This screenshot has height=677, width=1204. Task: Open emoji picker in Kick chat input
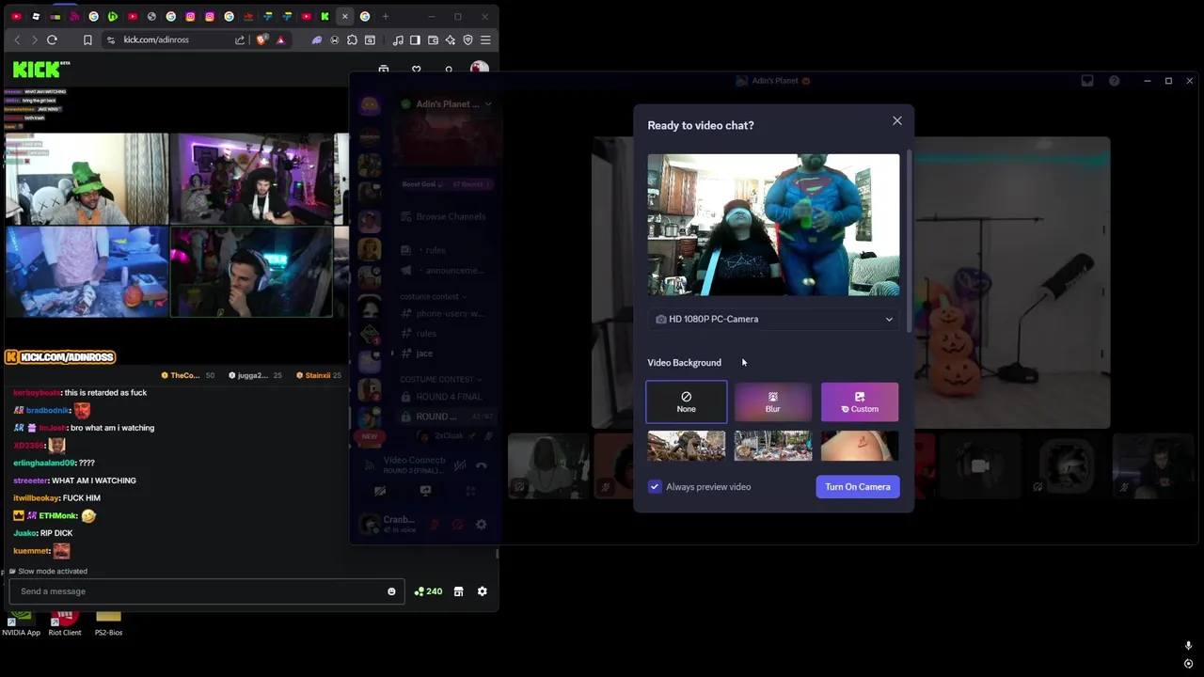pos(391,591)
